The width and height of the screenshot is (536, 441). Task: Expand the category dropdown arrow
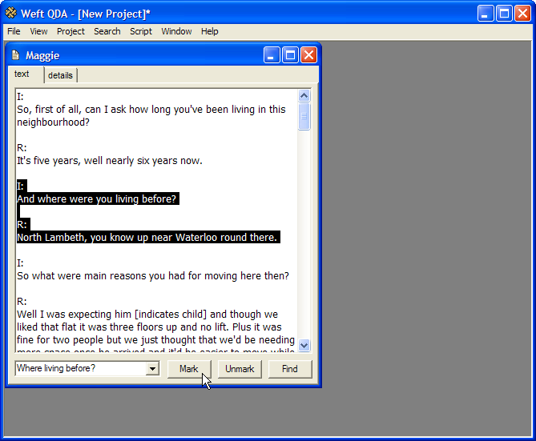152,369
